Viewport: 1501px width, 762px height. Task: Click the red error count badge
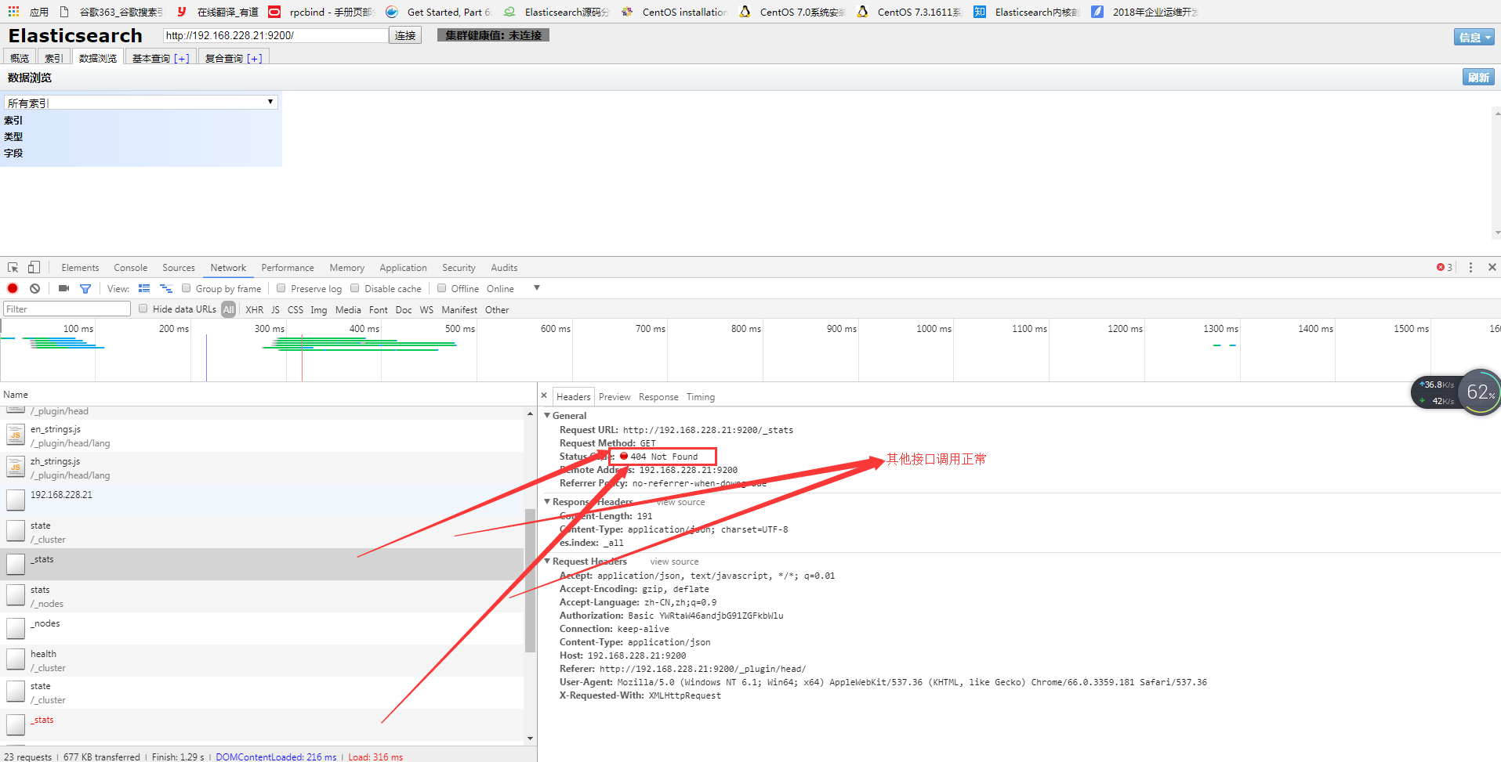[x=1445, y=267]
